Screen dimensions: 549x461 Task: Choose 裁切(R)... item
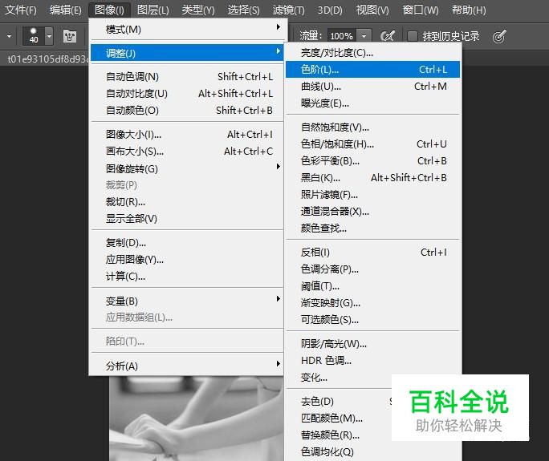pyautogui.click(x=186, y=202)
